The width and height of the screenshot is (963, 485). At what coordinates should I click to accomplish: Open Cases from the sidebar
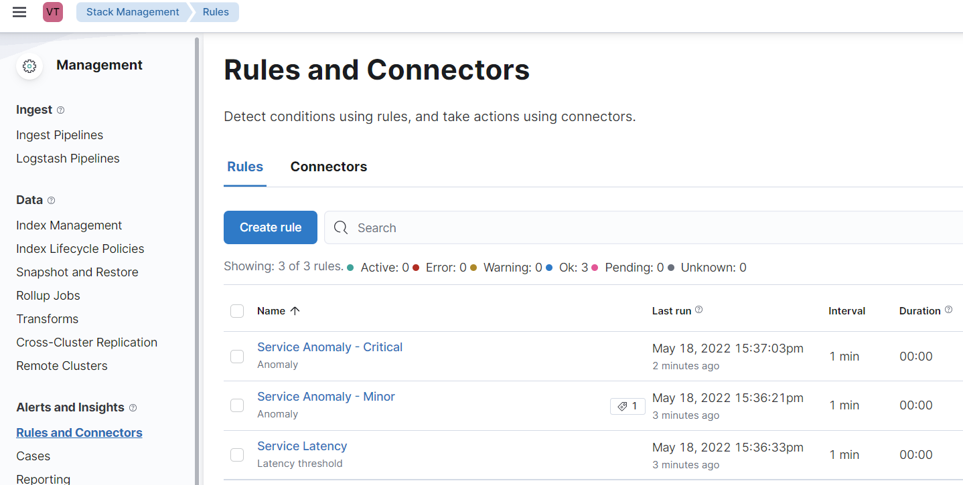tap(33, 456)
